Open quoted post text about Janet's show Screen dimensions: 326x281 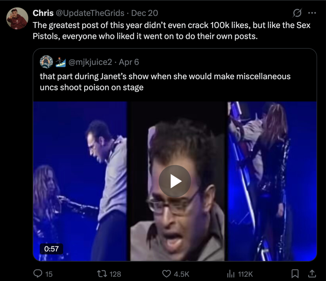click(x=165, y=82)
